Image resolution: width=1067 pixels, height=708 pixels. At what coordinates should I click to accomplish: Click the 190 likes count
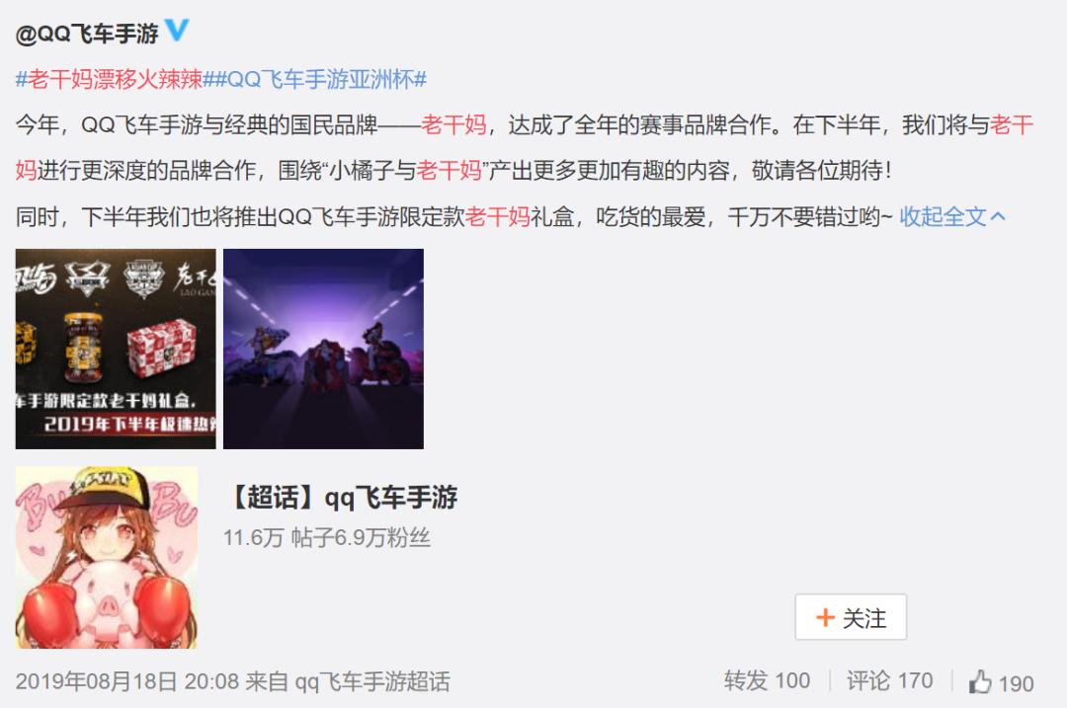pos(1016,683)
